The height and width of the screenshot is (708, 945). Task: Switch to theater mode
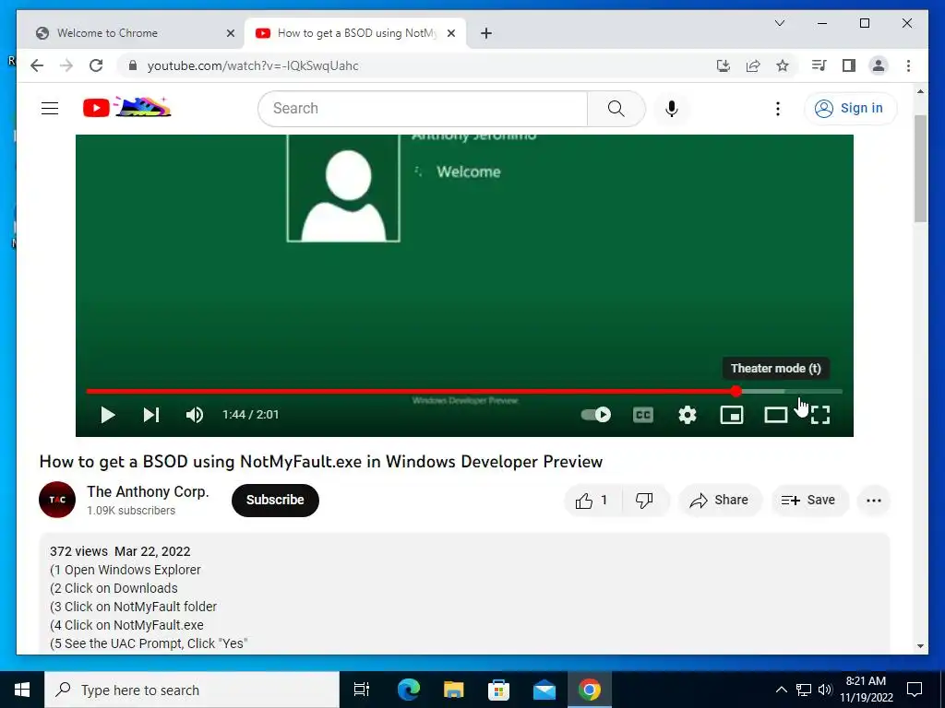click(x=775, y=415)
